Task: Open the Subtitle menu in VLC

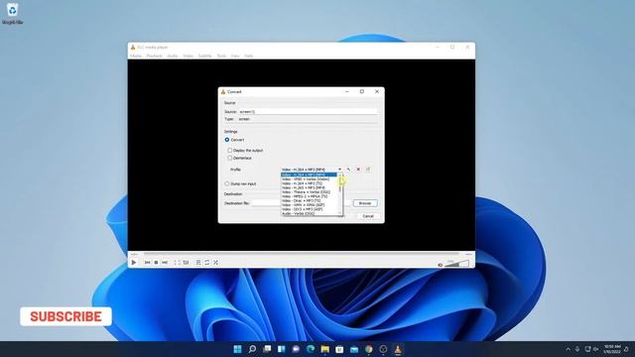Action: (205, 56)
